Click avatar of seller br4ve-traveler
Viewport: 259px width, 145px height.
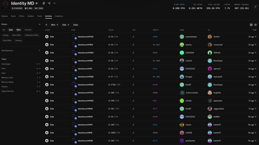(x=182, y=93)
